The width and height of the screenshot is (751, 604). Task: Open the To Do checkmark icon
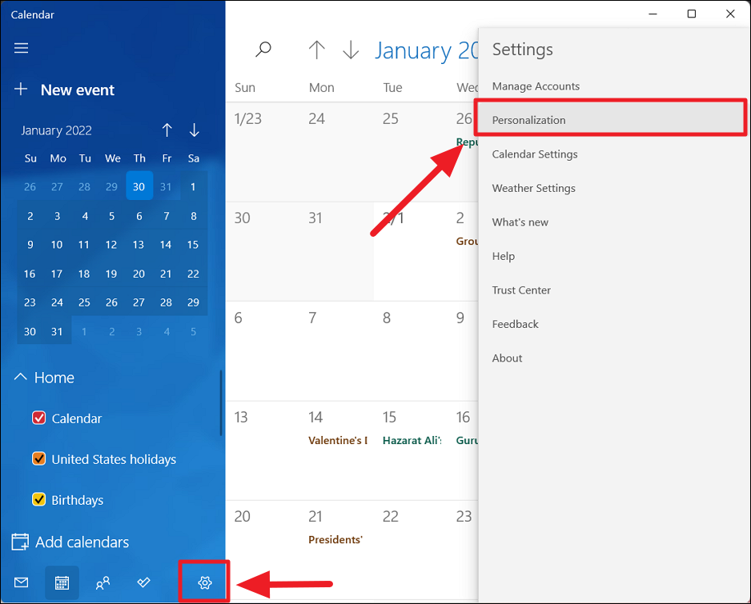[x=143, y=583]
